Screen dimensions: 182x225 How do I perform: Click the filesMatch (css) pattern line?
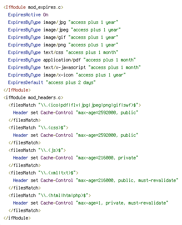38,128
